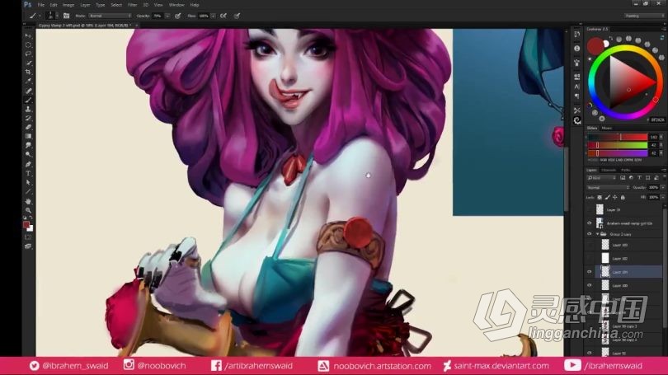The image size is (668, 375).
Task: Switch to the Paths tab
Action: tap(625, 170)
